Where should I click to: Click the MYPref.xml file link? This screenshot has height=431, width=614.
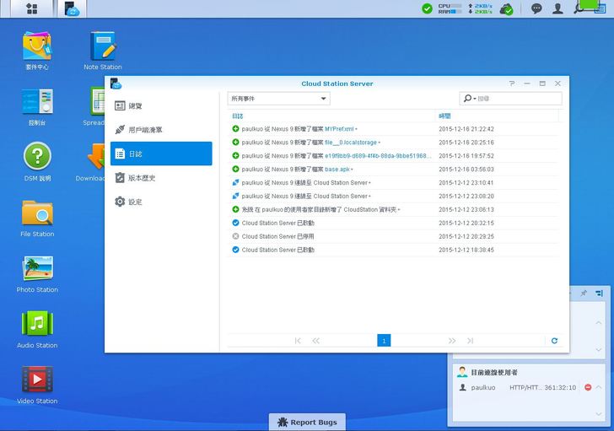coord(339,129)
